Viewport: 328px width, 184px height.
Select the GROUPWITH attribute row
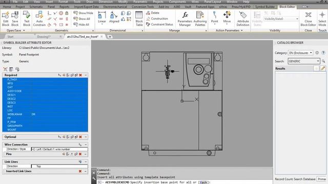click(x=45, y=126)
